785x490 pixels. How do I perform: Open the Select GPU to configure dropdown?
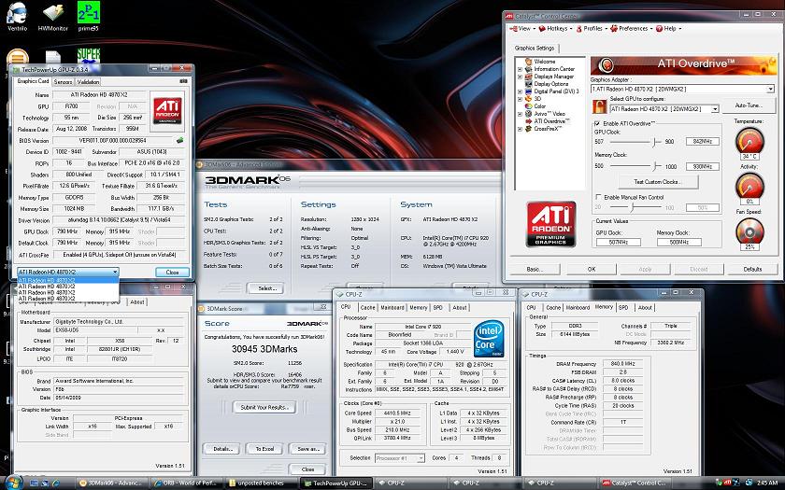(715, 109)
